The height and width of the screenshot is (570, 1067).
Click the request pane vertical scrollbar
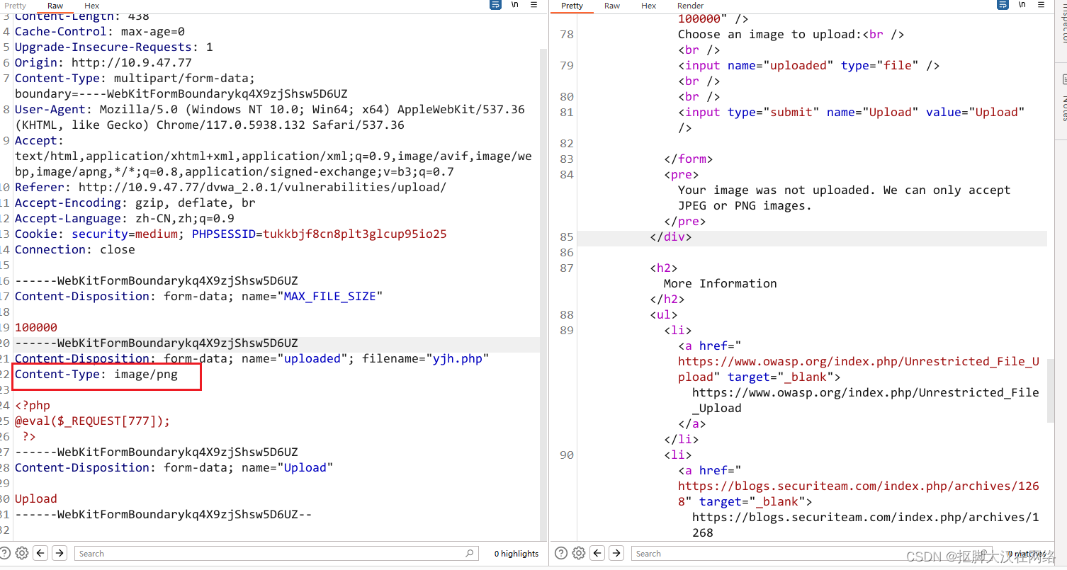(x=543, y=294)
